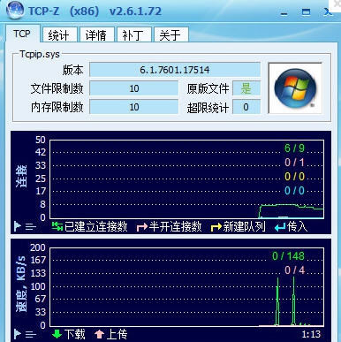The image size is (341, 342).
Task: Click the yellow 新建队列 arrow icon
Action: (216, 227)
